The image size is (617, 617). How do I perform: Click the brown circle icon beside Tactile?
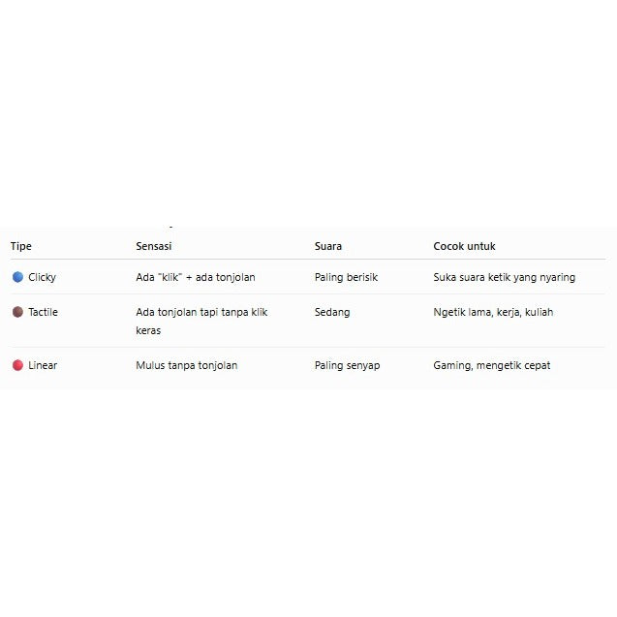point(17,312)
